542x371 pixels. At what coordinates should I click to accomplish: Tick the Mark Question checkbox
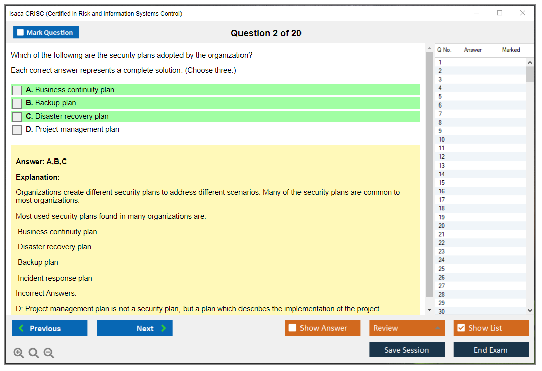(21, 32)
